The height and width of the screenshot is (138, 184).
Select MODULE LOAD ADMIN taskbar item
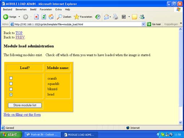click(80, 135)
